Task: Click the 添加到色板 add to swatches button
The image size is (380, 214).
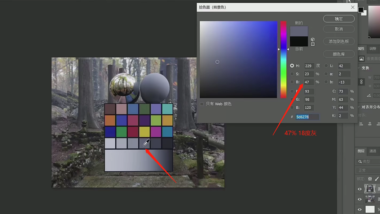Action: 339,41
